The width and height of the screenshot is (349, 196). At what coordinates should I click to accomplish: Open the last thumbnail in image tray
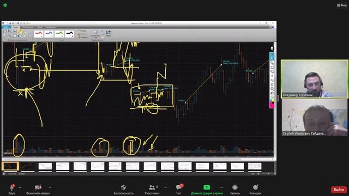point(255,167)
